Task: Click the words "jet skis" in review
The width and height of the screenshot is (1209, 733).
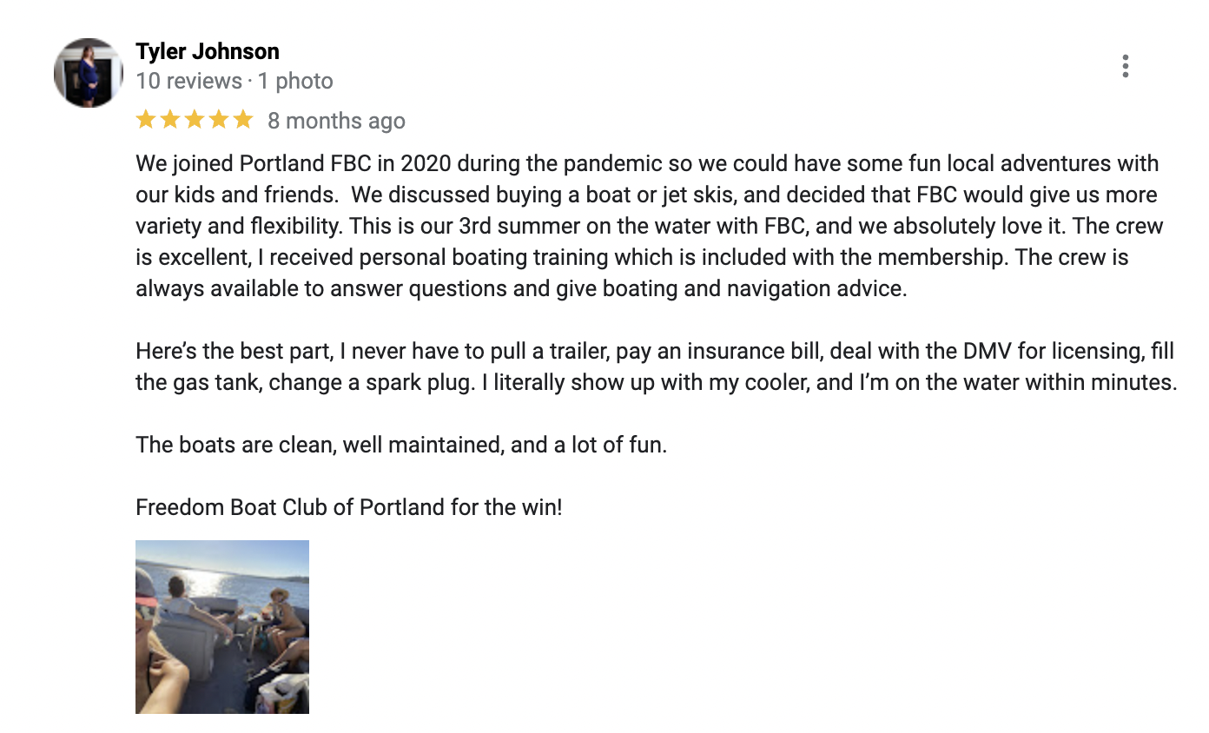Action: (x=697, y=195)
